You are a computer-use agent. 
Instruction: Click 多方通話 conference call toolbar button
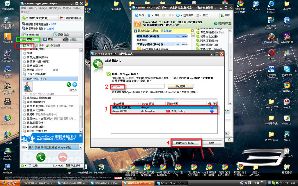pos(53,45)
